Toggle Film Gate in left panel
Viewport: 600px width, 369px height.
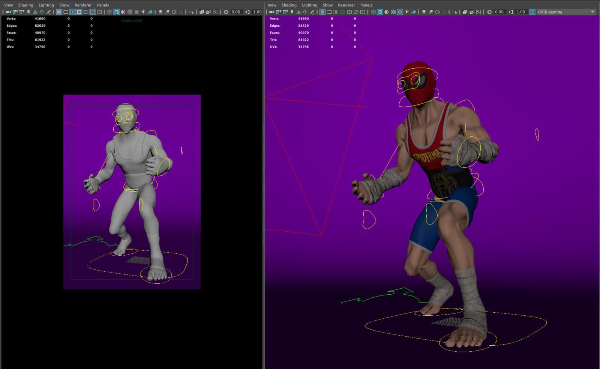point(66,12)
